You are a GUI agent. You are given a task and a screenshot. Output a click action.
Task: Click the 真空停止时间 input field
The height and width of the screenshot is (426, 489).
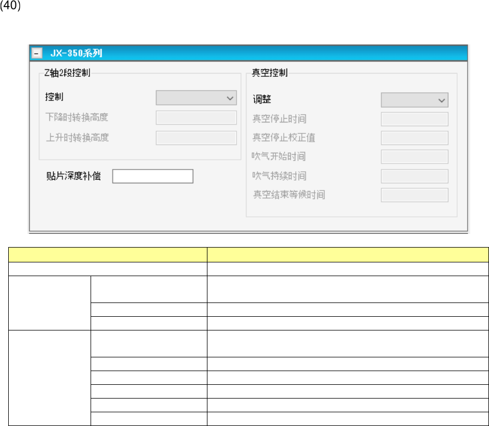point(414,119)
